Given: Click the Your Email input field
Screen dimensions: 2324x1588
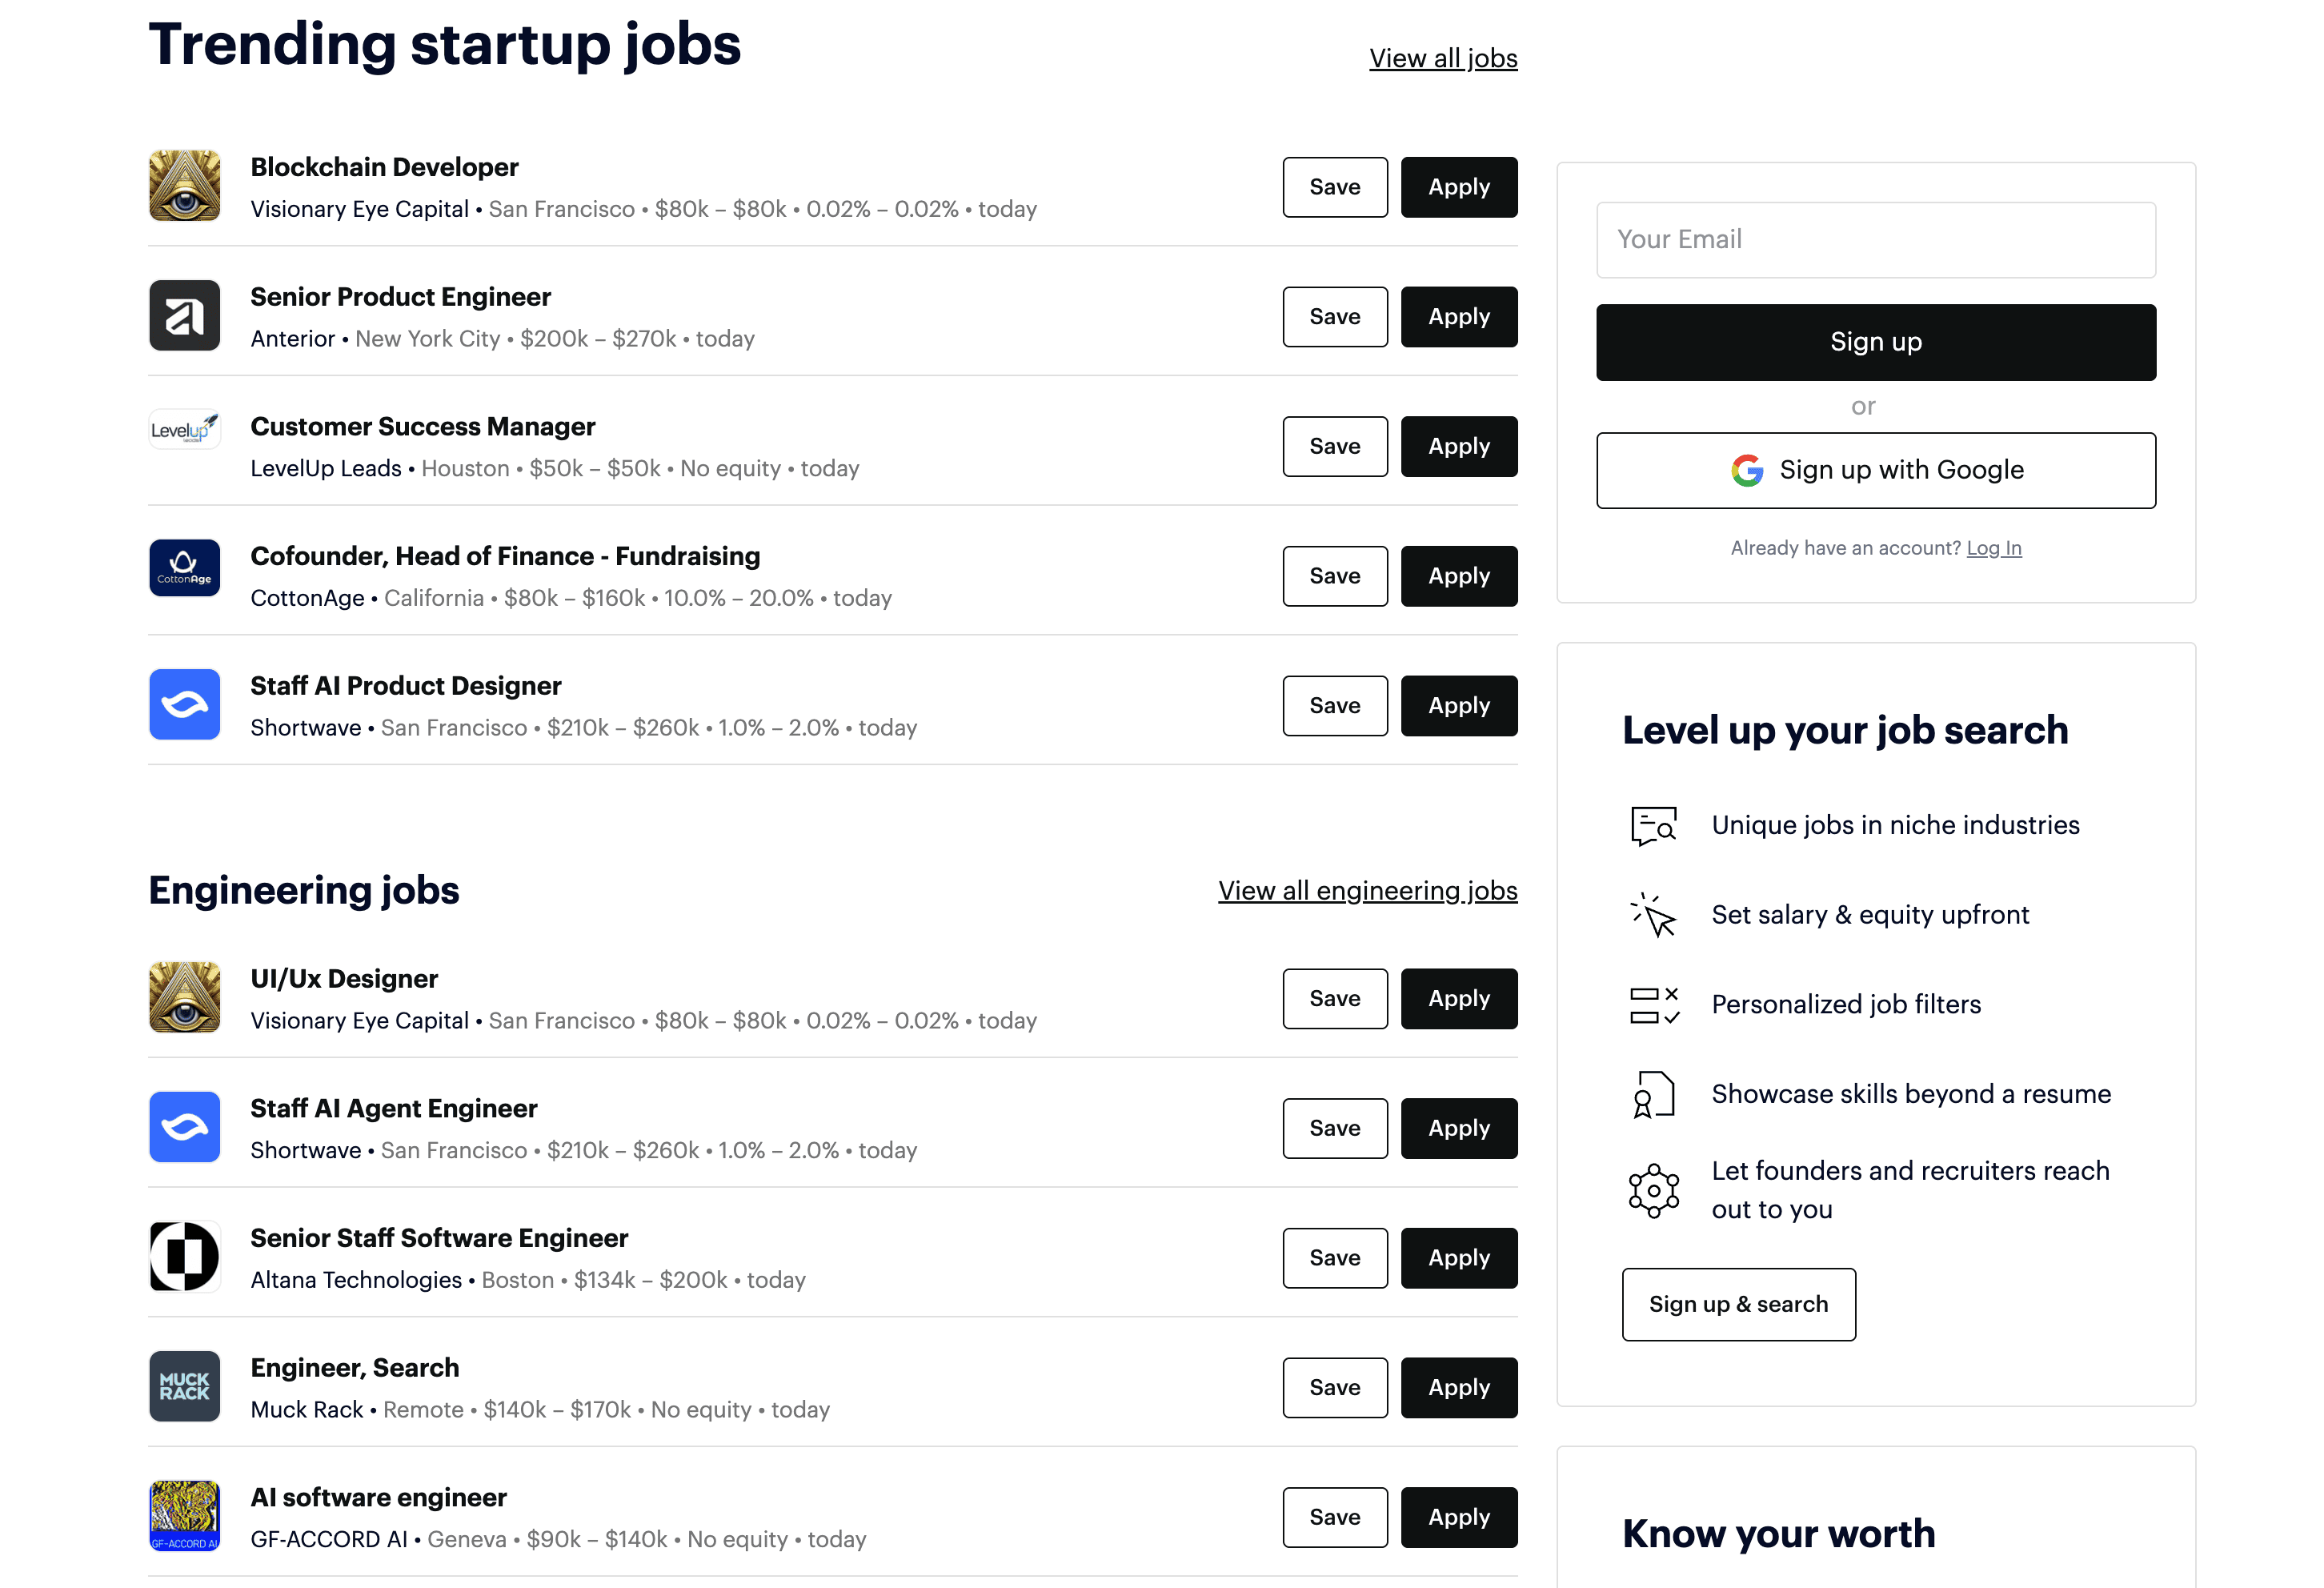Looking at the screenshot, I should [x=1875, y=240].
